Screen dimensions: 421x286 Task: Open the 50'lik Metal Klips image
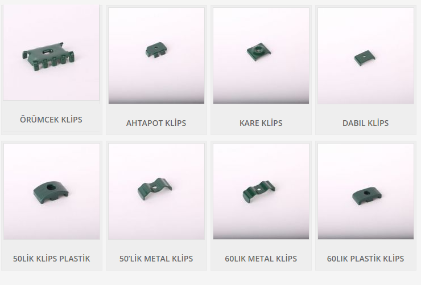coord(156,191)
